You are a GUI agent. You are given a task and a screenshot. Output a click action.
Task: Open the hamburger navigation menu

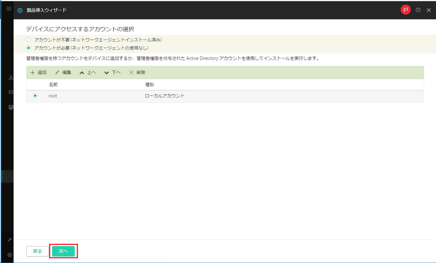tap(8, 9)
